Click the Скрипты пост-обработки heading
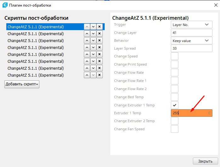 36,18
